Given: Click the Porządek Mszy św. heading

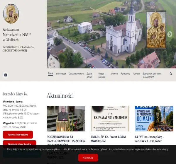Looking at the screenshot, I should click(x=15, y=94).
